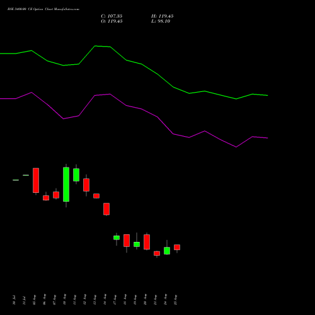Viewport: 315px width, 315px height.
Task: Select the 13 Aug date label
Action: click(x=94, y=300)
